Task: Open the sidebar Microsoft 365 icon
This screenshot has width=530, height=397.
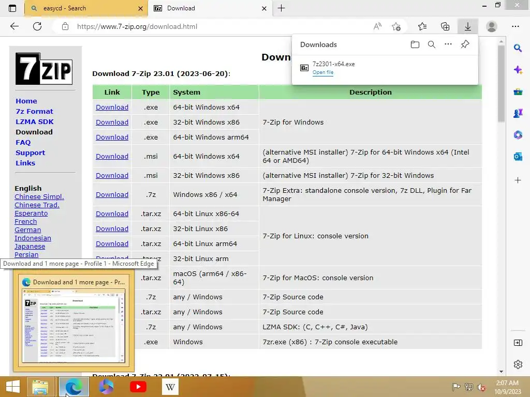Action: (x=518, y=135)
